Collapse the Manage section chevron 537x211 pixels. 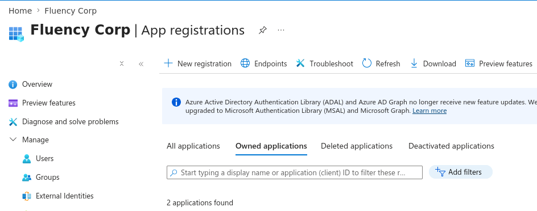tap(13, 140)
